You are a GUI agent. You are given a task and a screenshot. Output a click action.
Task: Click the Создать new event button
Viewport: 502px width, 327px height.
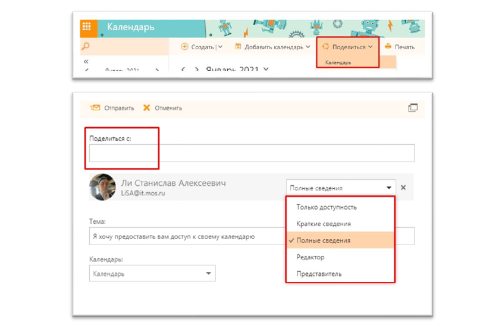pyautogui.click(x=197, y=47)
